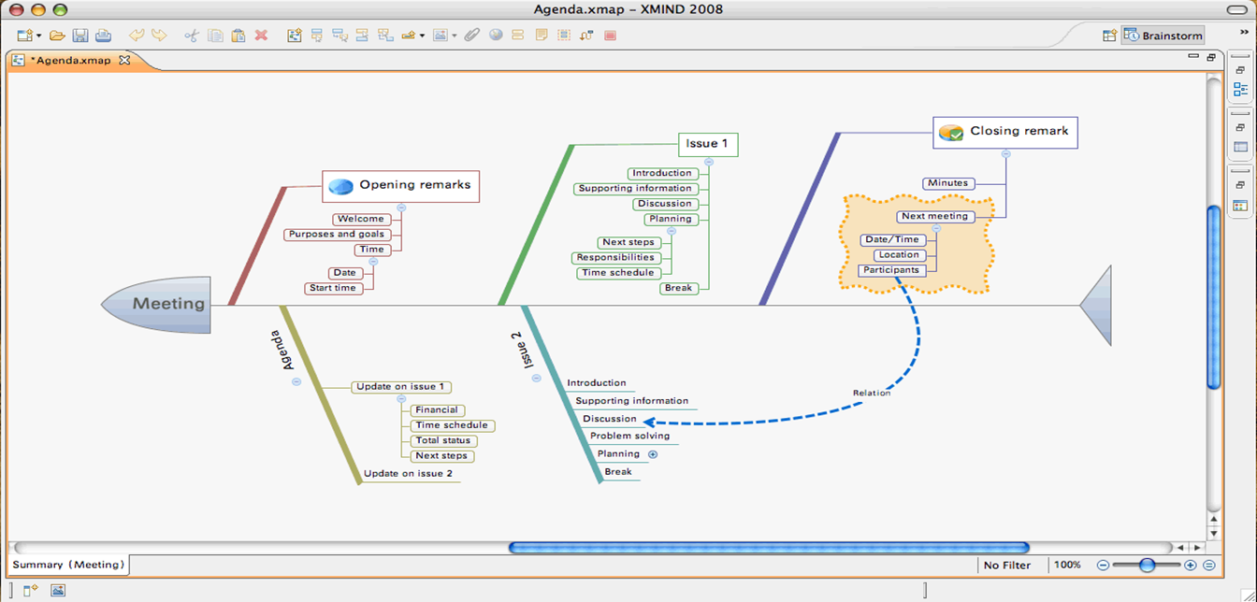1257x602 pixels.
Task: Click the Print icon in the toolbar
Action: (103, 36)
